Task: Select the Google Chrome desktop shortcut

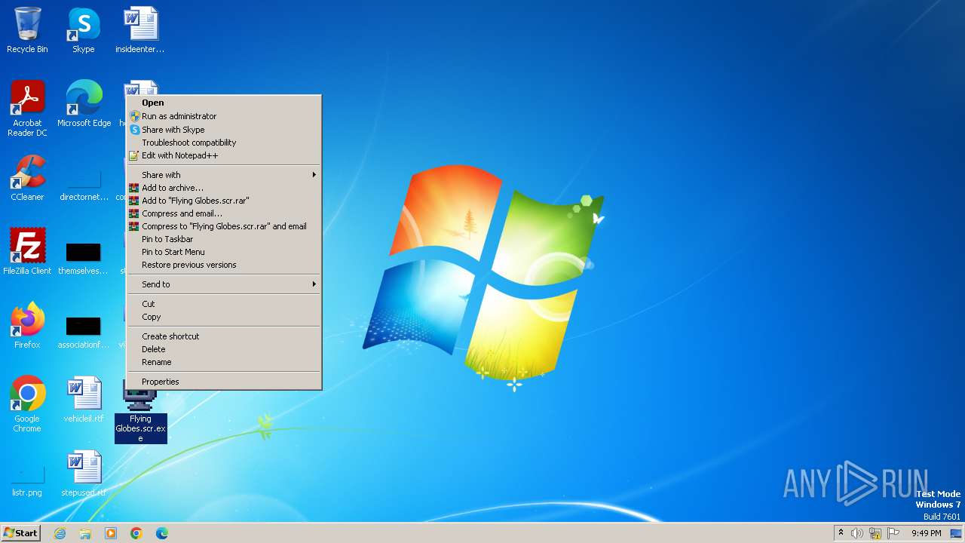Action: [x=27, y=403]
